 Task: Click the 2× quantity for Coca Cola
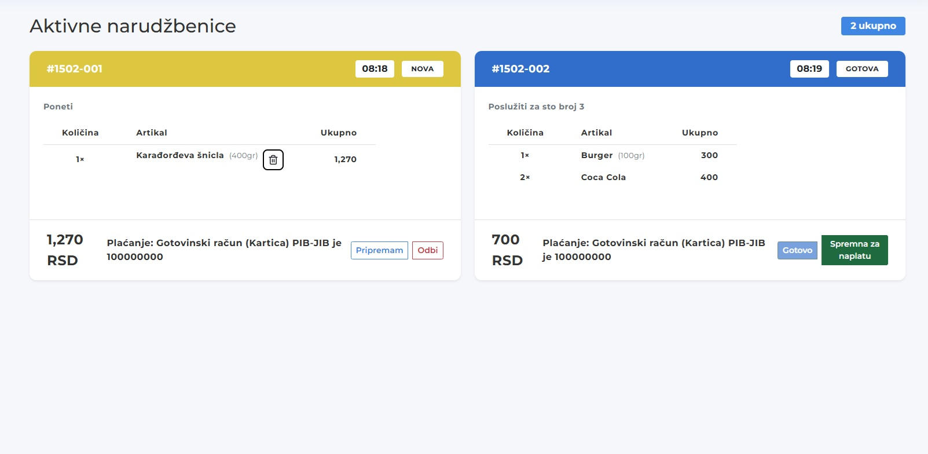coord(525,177)
